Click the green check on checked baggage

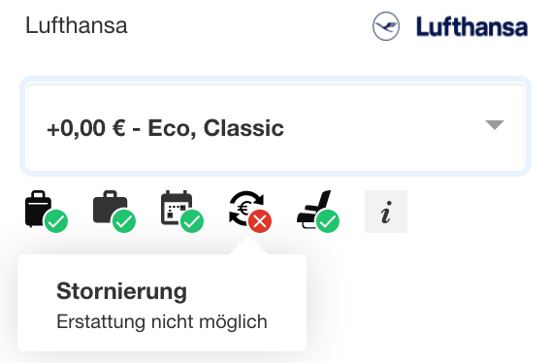click(x=56, y=221)
